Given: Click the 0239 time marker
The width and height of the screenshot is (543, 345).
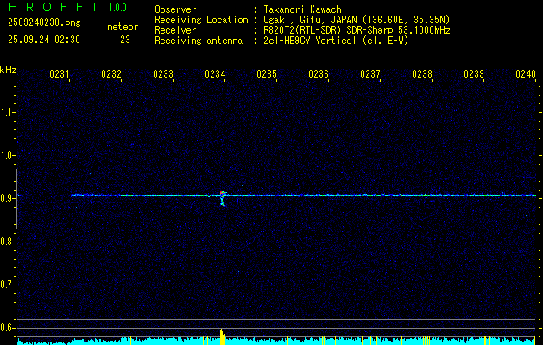Looking at the screenshot, I should pos(474,74).
